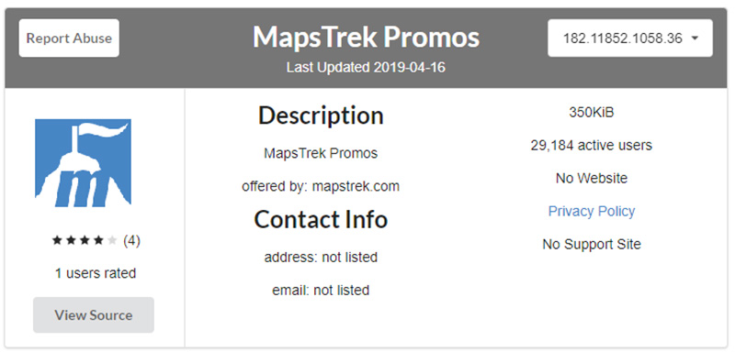
Task: Click the MapsTrek Promos header title
Action: tap(366, 37)
